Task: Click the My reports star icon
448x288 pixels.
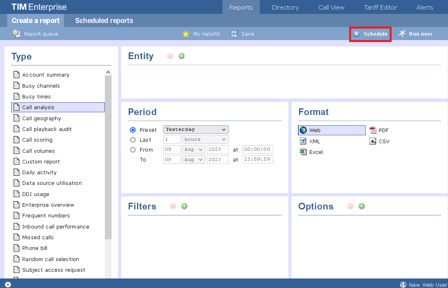Action: point(186,34)
